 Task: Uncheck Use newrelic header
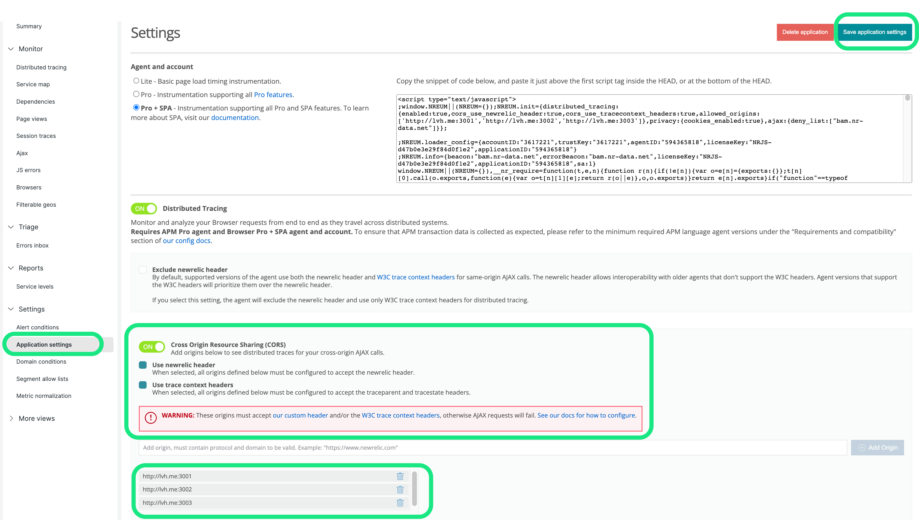142,365
